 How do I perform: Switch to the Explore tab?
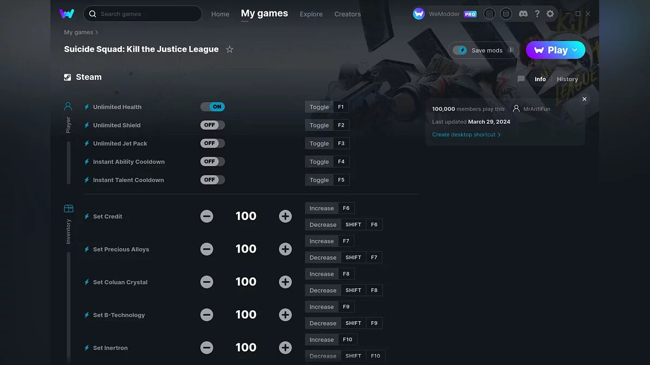(x=311, y=14)
